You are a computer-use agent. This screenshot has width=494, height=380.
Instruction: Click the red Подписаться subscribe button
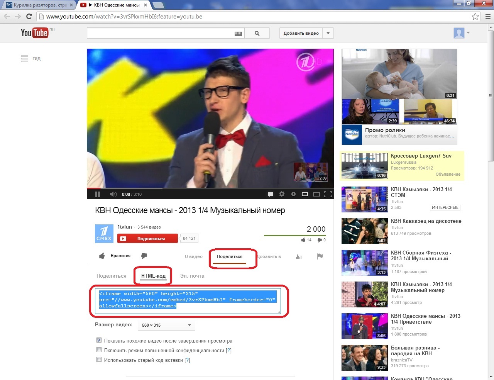click(148, 239)
